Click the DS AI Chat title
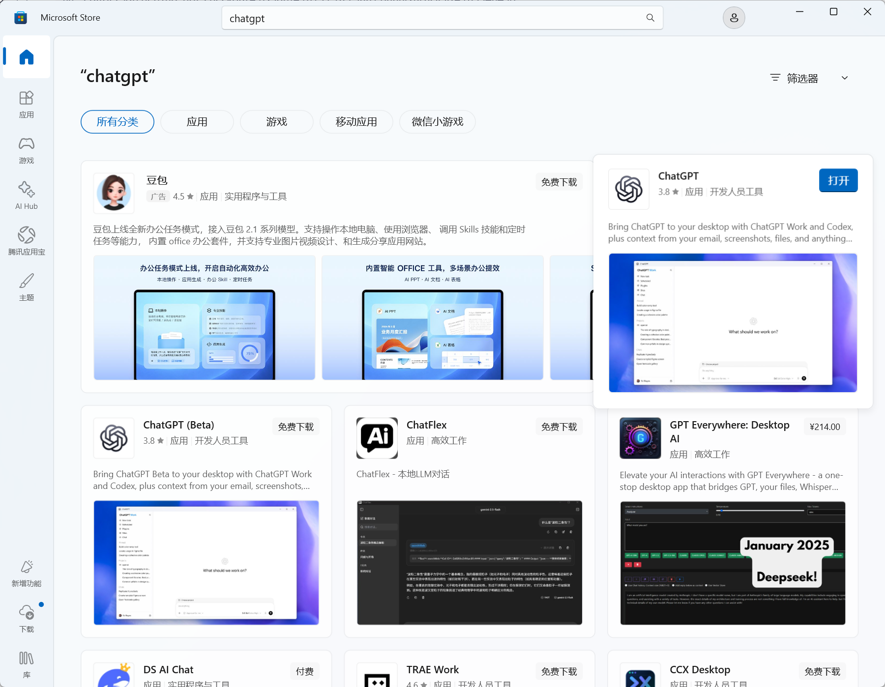 pyautogui.click(x=168, y=669)
